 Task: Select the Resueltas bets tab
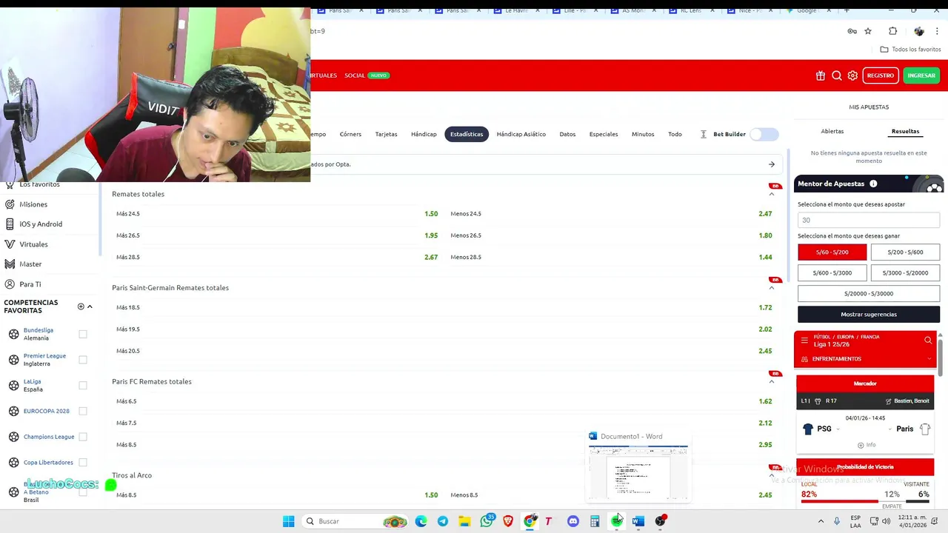[x=905, y=131]
